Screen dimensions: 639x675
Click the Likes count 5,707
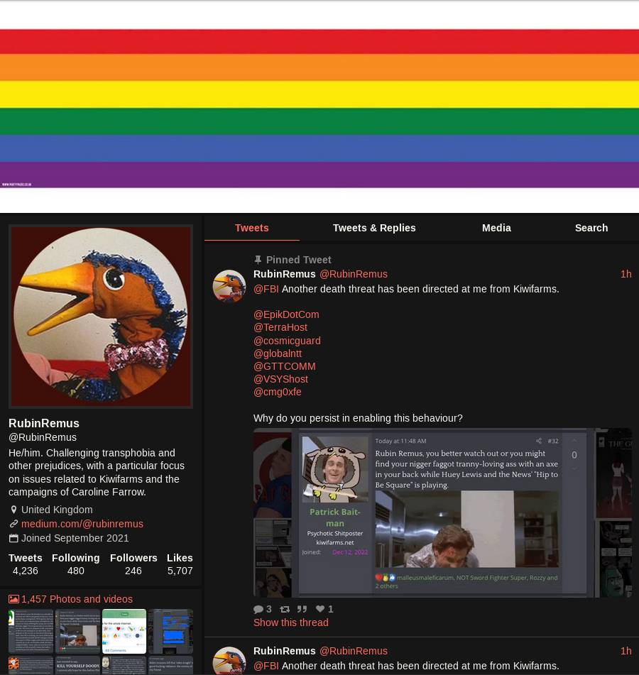180,571
